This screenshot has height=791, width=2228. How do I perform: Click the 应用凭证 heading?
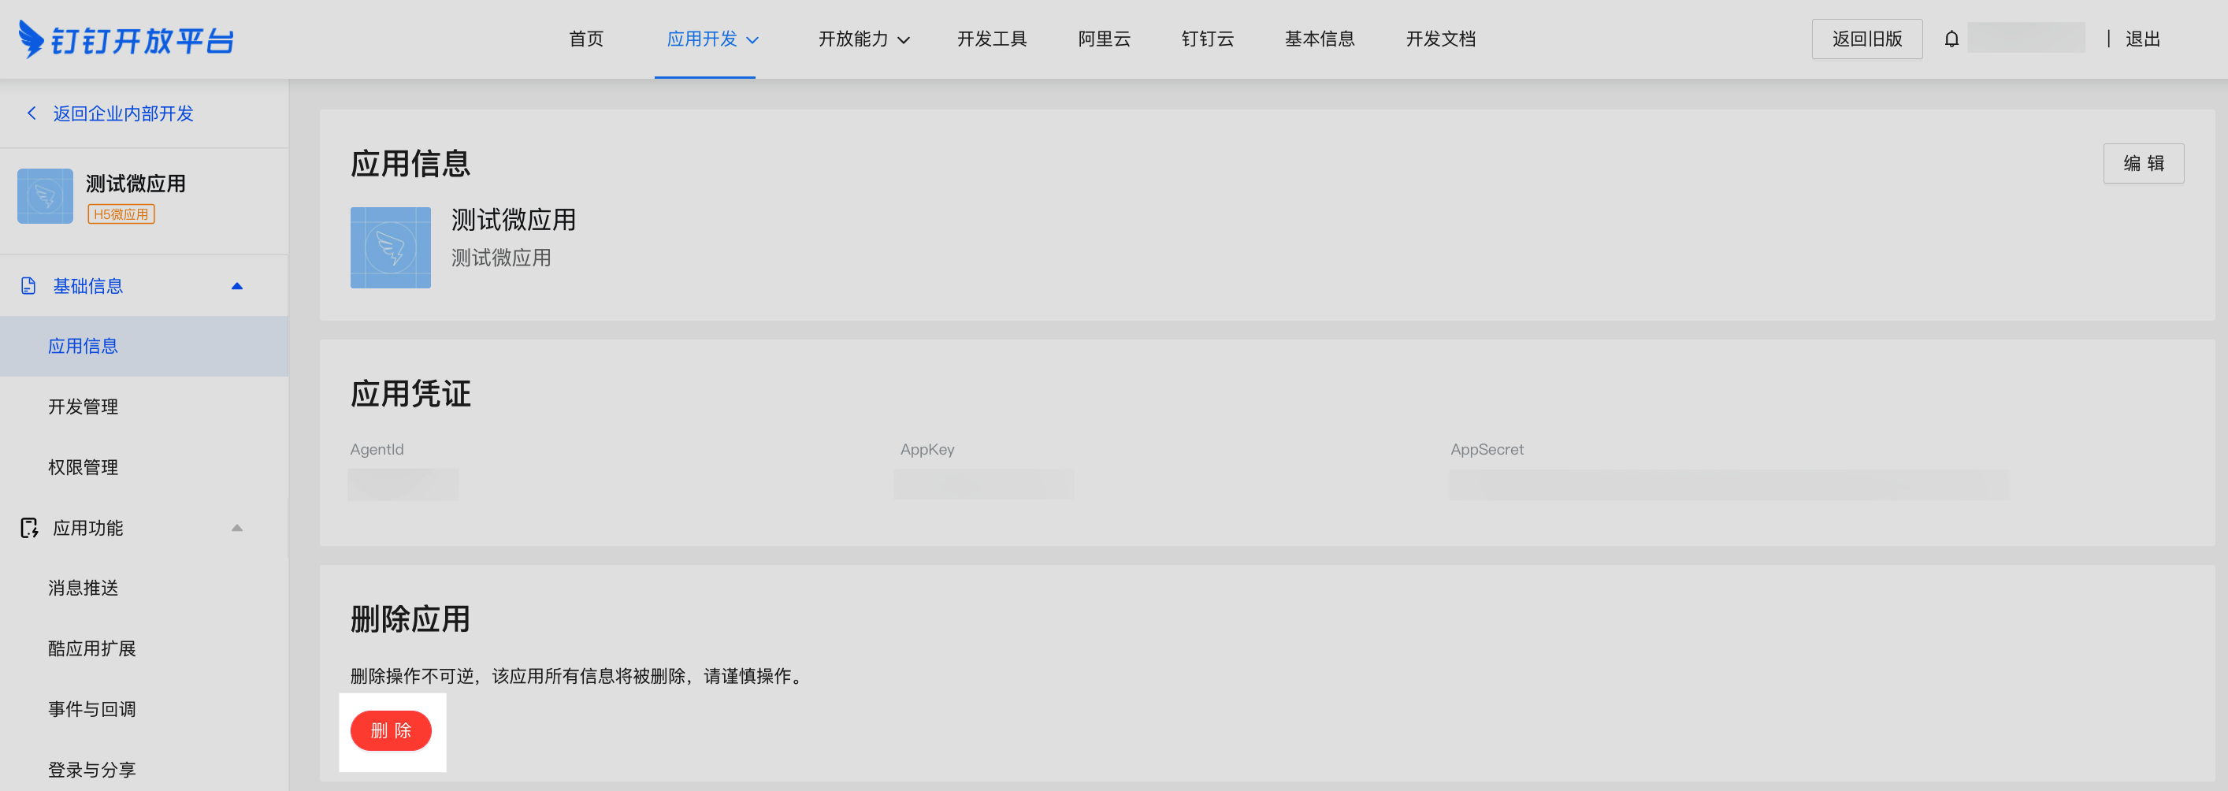click(410, 393)
